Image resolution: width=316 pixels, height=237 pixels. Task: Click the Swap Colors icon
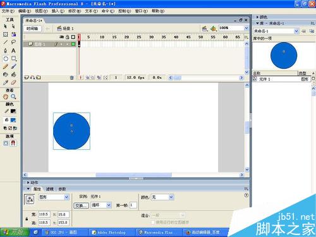15,128
